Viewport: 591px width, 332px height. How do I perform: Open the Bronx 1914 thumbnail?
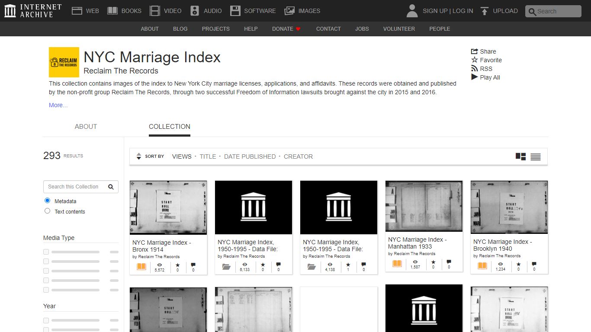tap(168, 207)
